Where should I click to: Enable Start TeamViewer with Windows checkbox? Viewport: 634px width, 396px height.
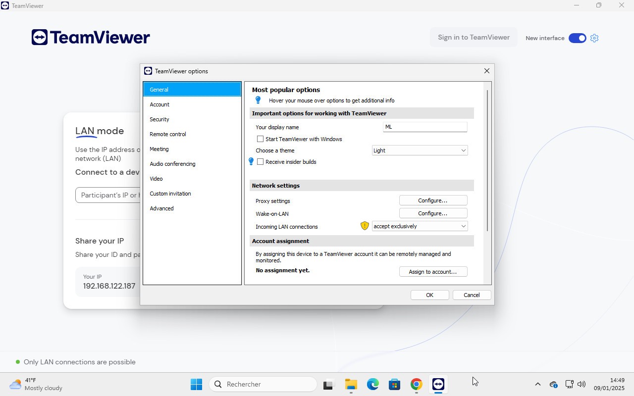pyautogui.click(x=261, y=139)
